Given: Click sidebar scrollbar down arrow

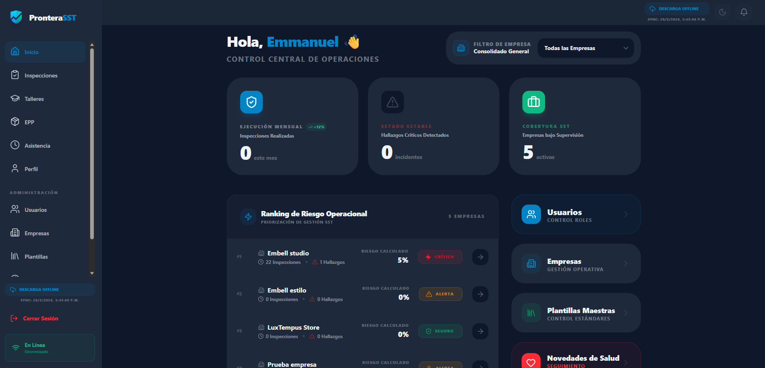Looking at the screenshot, I should [x=92, y=273].
